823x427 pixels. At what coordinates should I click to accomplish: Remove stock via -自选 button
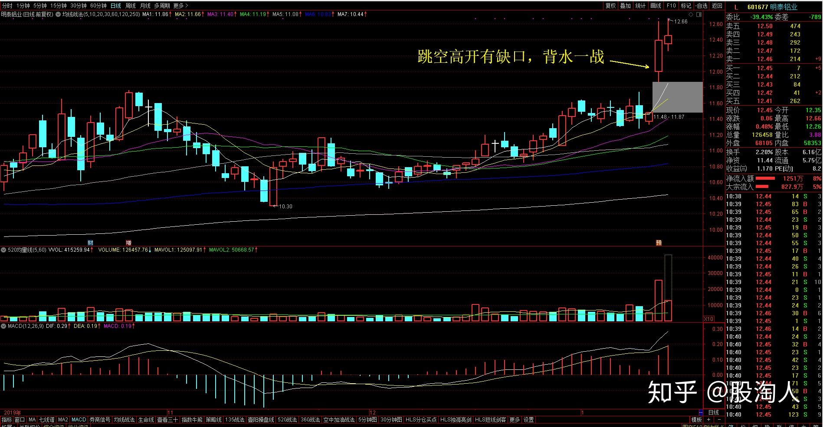pos(702,6)
